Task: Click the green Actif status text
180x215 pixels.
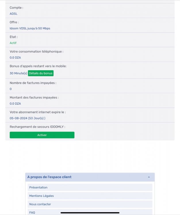Action: (13, 43)
